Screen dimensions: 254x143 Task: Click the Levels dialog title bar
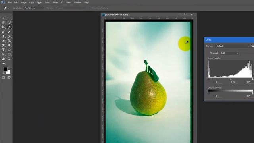tap(229, 40)
